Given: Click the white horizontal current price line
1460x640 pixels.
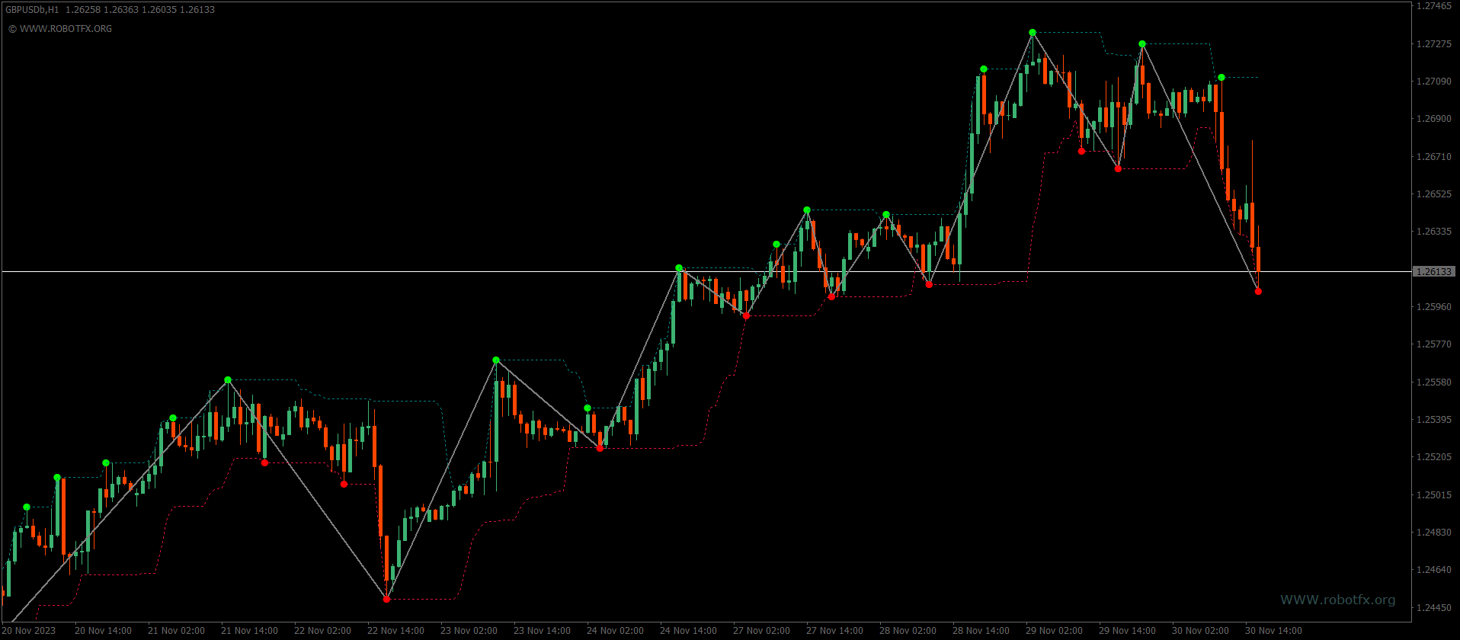Looking at the screenshot, I should [705, 271].
